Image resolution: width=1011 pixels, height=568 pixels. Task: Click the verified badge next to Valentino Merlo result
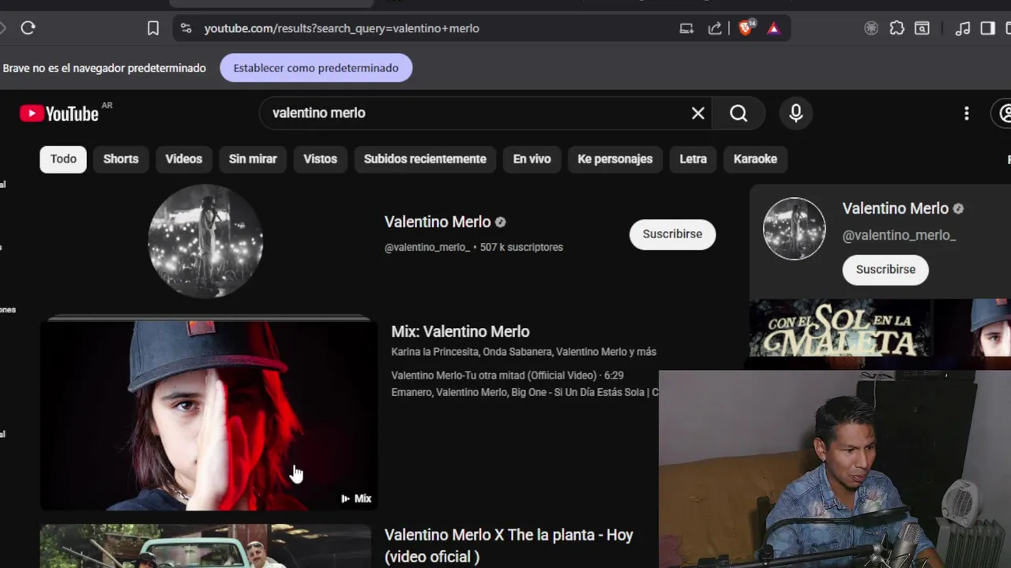point(500,222)
